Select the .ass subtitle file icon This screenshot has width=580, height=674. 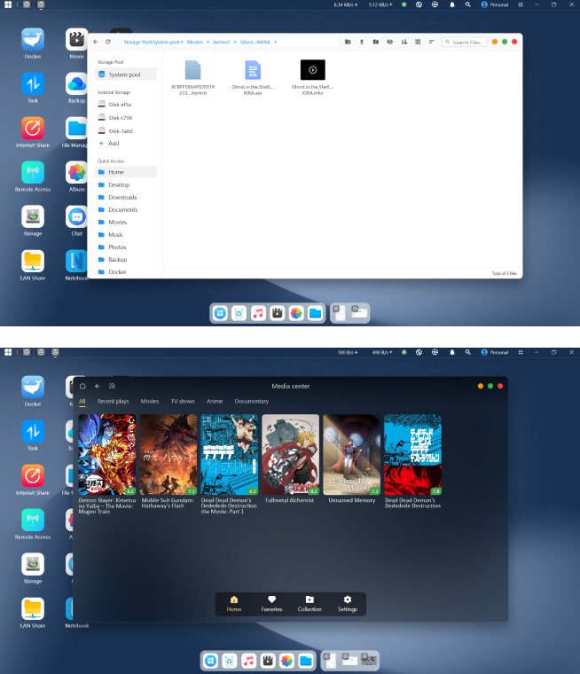253,71
